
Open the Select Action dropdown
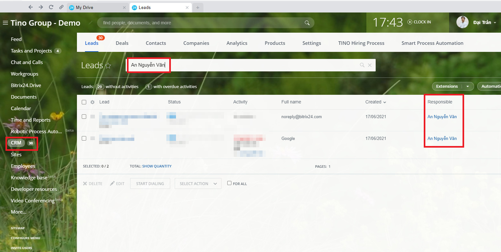(x=198, y=183)
